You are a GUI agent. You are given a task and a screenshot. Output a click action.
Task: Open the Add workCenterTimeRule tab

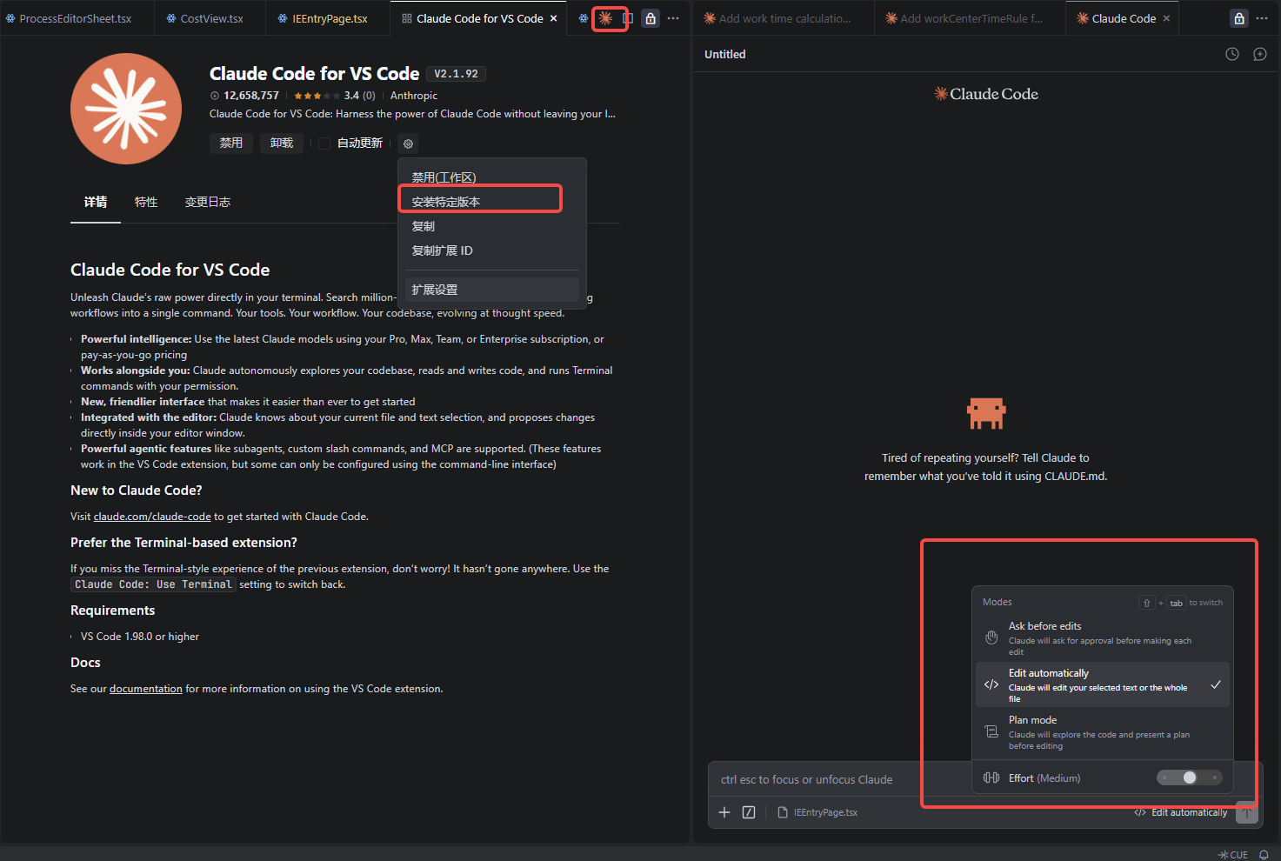coord(971,18)
